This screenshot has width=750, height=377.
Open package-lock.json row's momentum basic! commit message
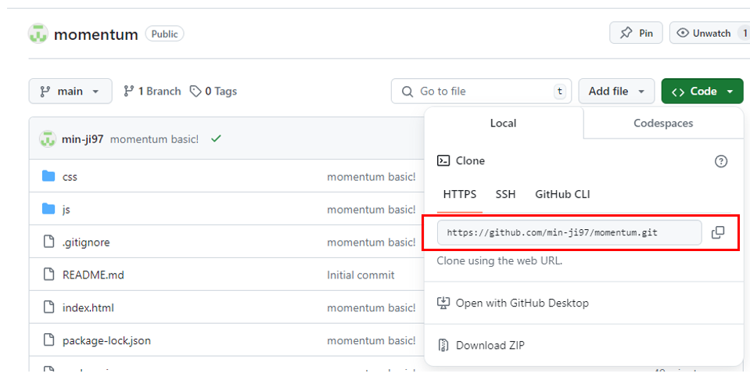[x=371, y=341]
